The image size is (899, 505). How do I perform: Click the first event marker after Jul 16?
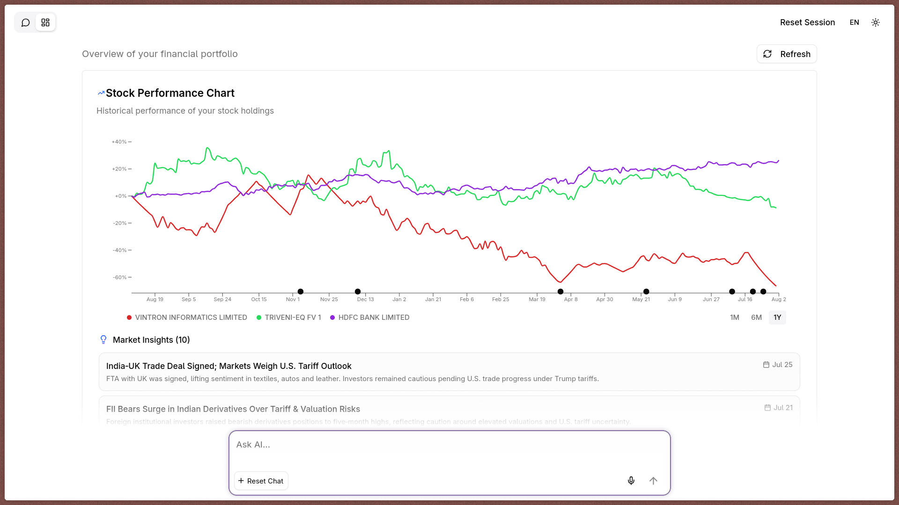(x=753, y=292)
